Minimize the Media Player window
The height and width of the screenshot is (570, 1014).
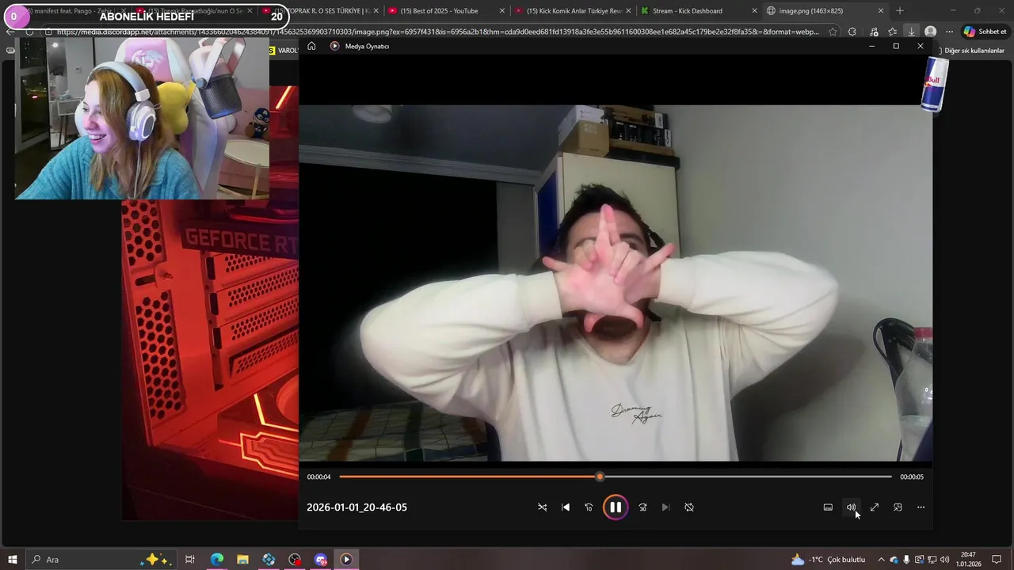tap(871, 46)
